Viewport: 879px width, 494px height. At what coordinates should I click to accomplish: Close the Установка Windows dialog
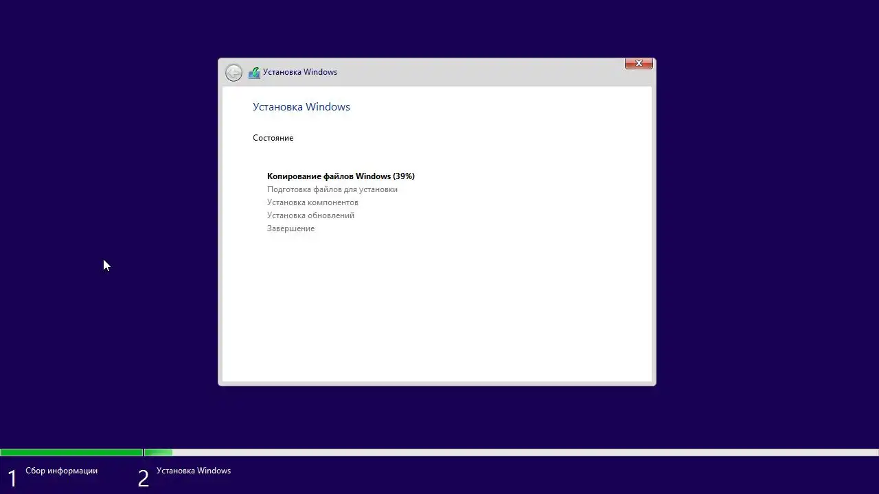(x=639, y=63)
